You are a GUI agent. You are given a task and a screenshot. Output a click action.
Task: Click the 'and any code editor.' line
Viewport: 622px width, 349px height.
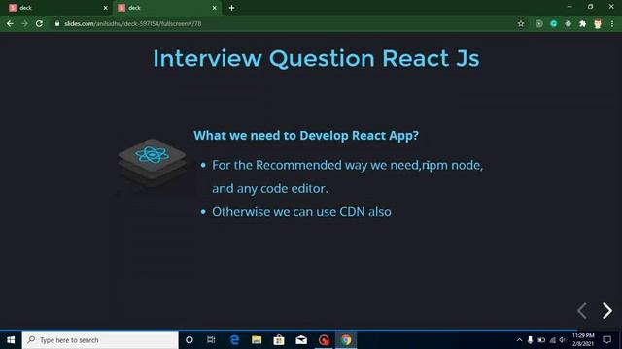pyautogui.click(x=270, y=188)
